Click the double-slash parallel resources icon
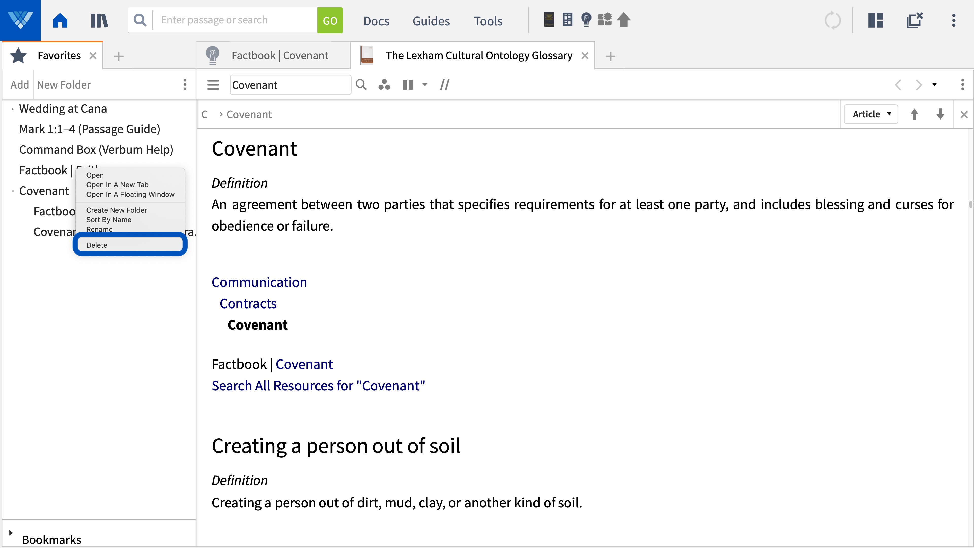This screenshot has height=548, width=974. [445, 85]
